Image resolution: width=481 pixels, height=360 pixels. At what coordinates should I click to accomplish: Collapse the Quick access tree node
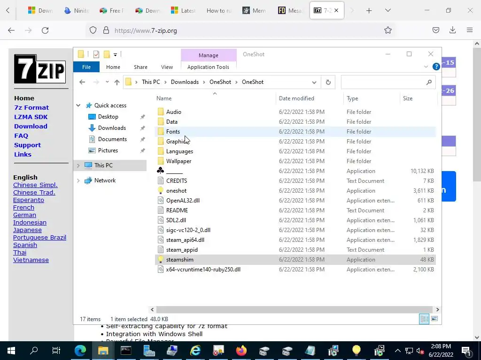78,105
